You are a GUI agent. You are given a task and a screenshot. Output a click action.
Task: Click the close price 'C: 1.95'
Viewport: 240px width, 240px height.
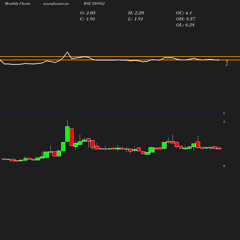coord(87,19)
